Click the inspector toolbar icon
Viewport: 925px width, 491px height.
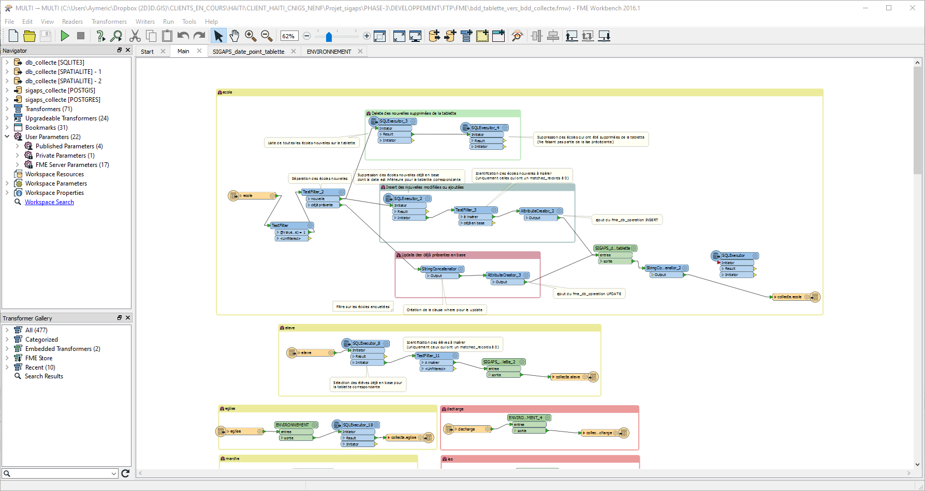pyautogui.click(x=517, y=36)
